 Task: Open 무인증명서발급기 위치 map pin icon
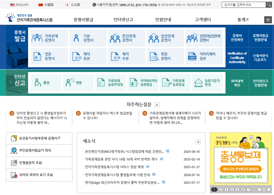pyautogui.click(x=14, y=150)
